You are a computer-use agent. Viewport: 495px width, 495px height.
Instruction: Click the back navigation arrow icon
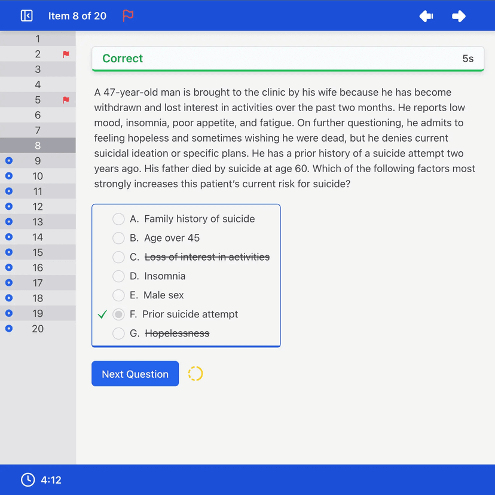pyautogui.click(x=426, y=16)
